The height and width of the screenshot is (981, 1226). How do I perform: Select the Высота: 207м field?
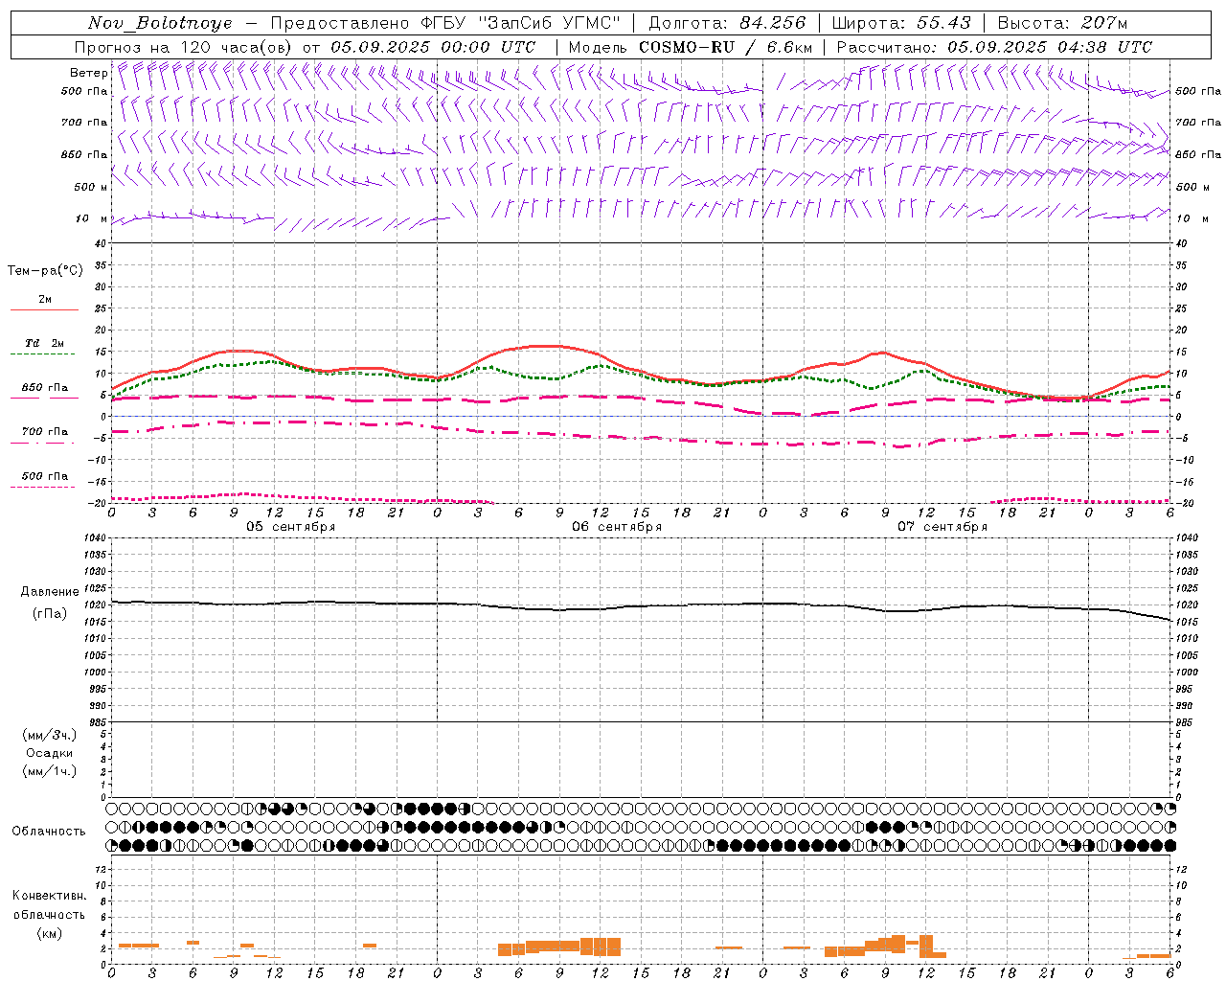(1062, 23)
